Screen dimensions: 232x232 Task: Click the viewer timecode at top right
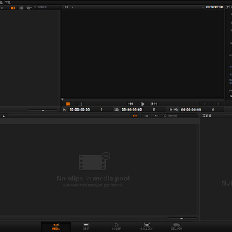(215, 7)
